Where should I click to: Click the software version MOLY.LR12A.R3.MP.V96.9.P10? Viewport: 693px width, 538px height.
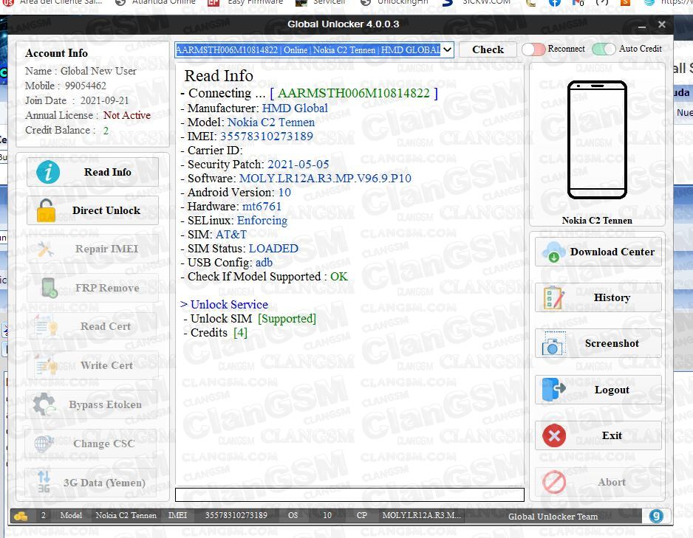pyautogui.click(x=325, y=179)
